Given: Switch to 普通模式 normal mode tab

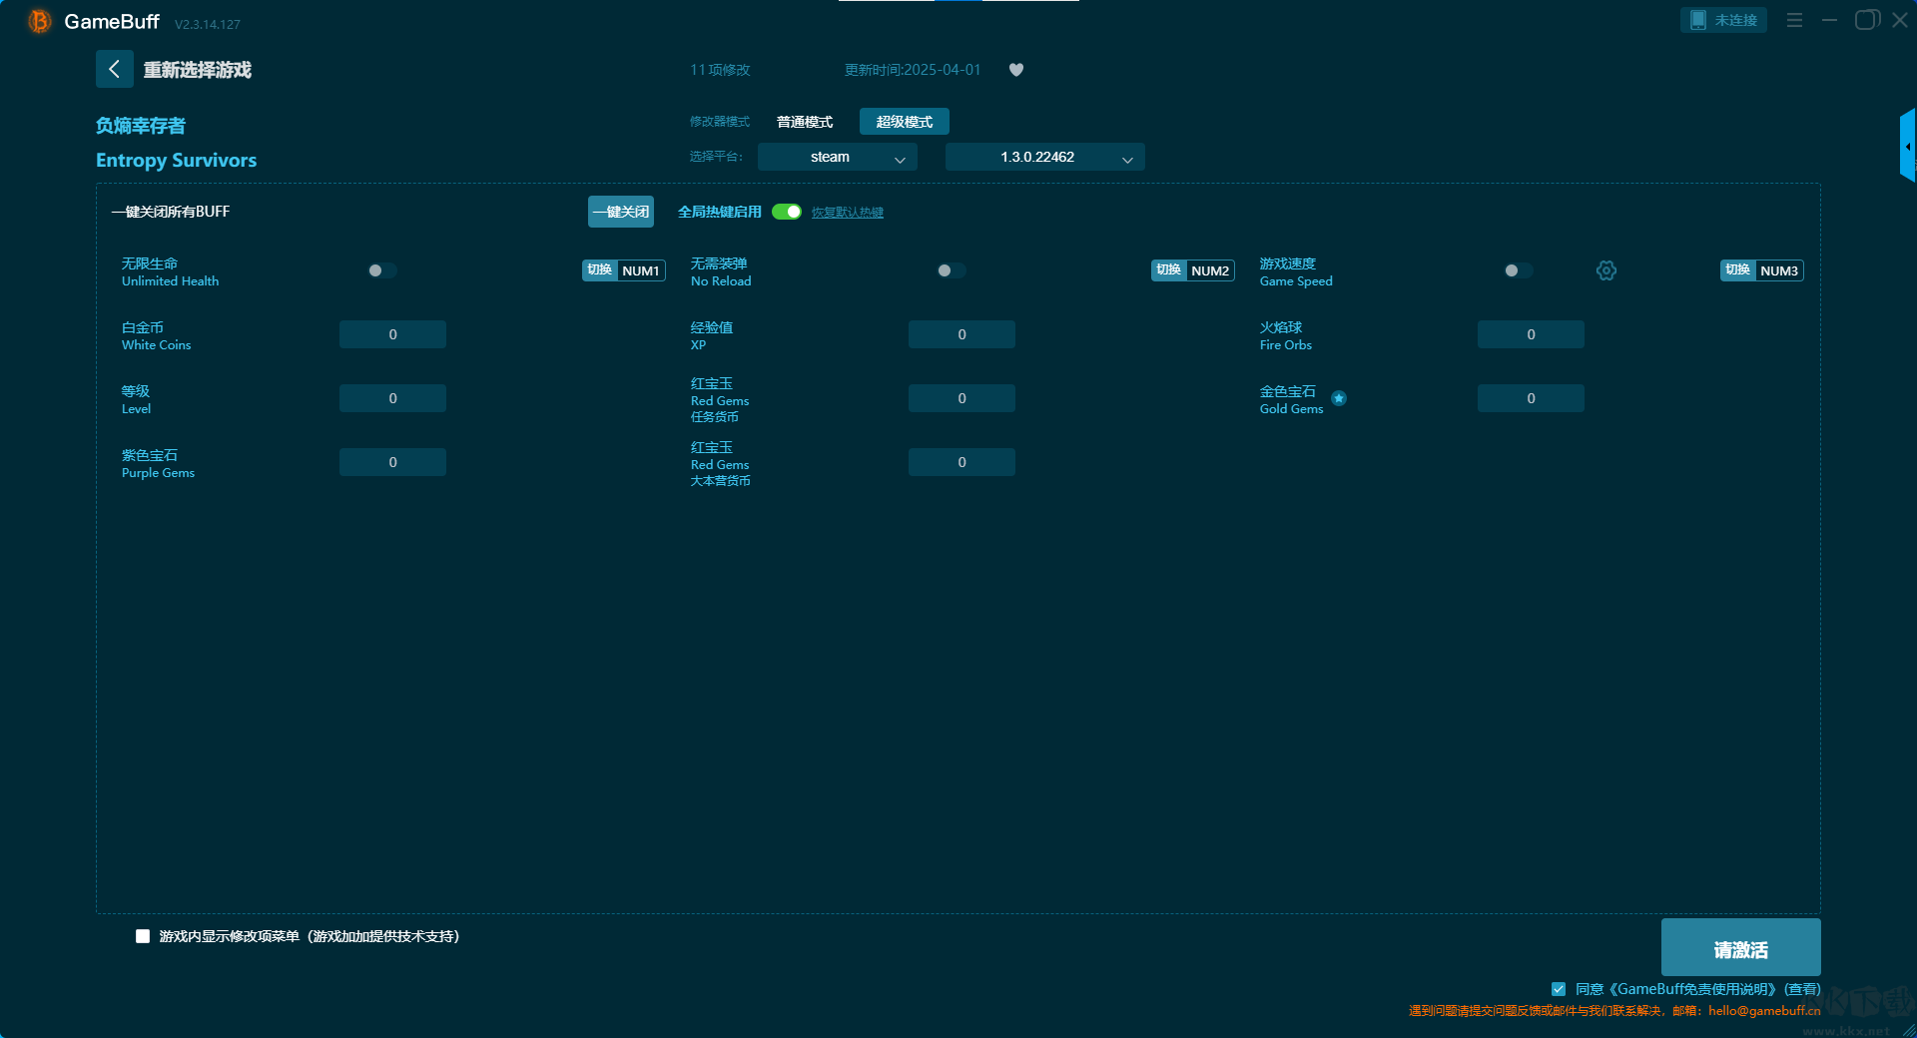Looking at the screenshot, I should pos(804,122).
